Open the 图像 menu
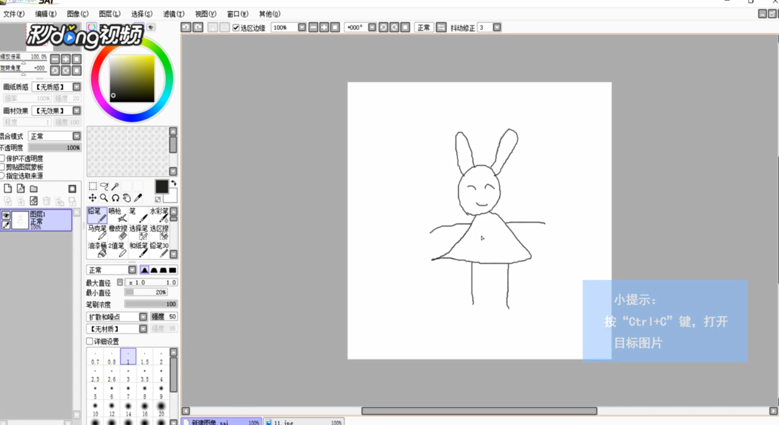This screenshot has height=425, width=779. (x=77, y=14)
